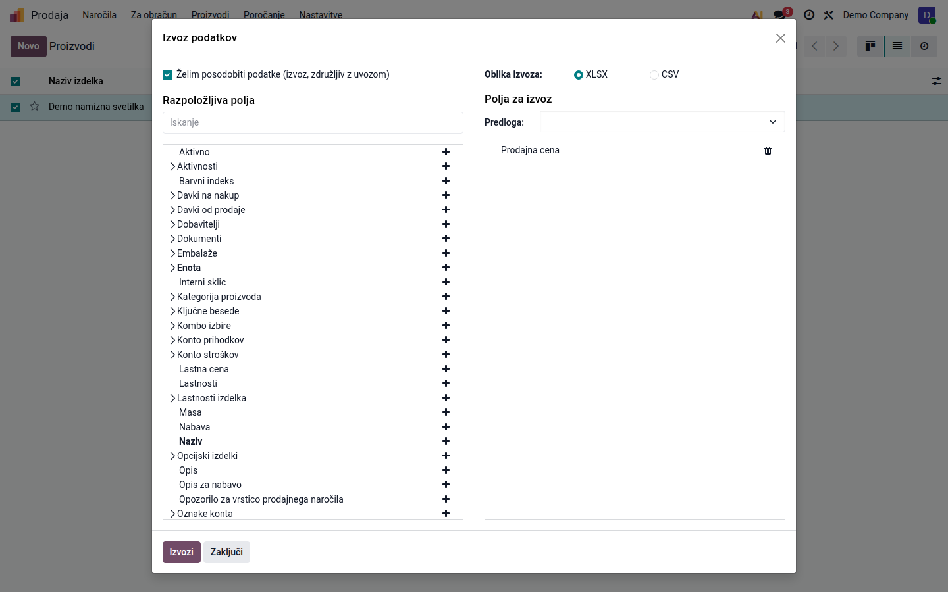The width and height of the screenshot is (948, 592).
Task: Add Barvni indeks field with plus icon
Action: (x=446, y=181)
